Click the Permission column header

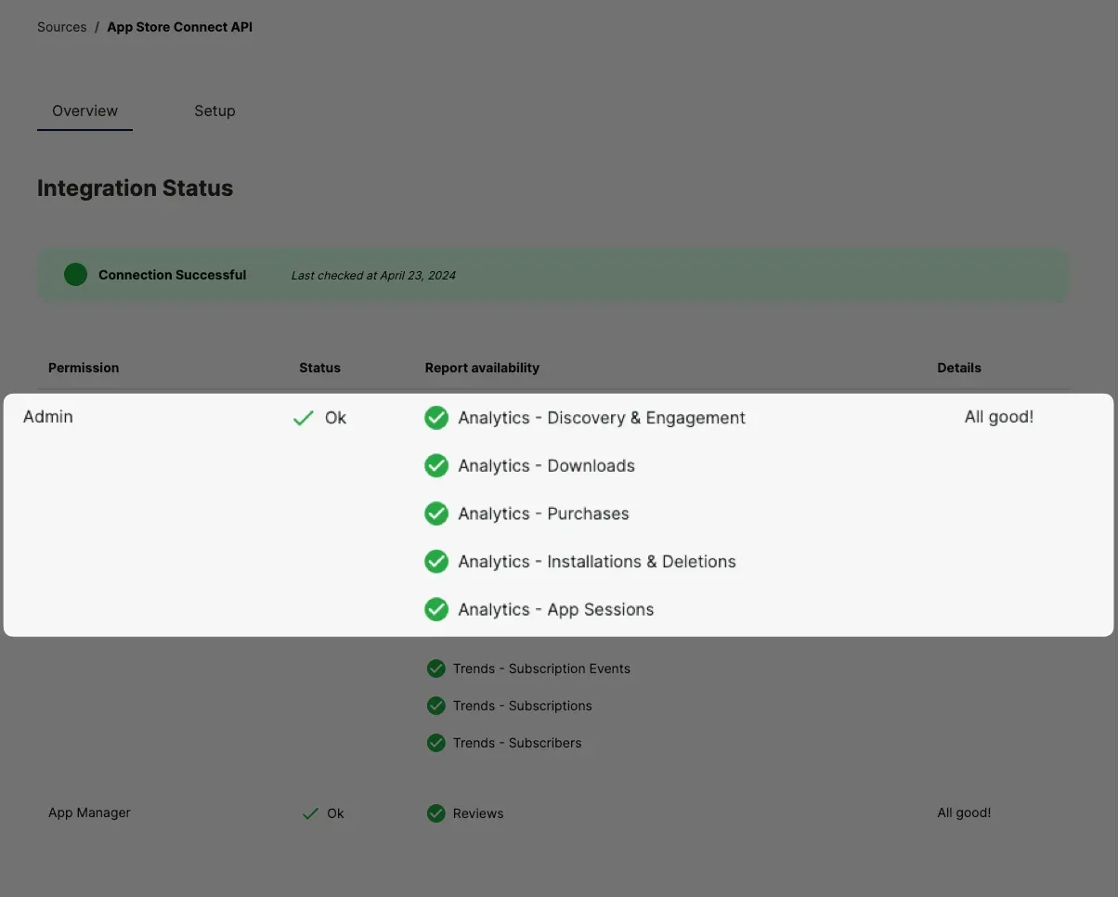[84, 368]
